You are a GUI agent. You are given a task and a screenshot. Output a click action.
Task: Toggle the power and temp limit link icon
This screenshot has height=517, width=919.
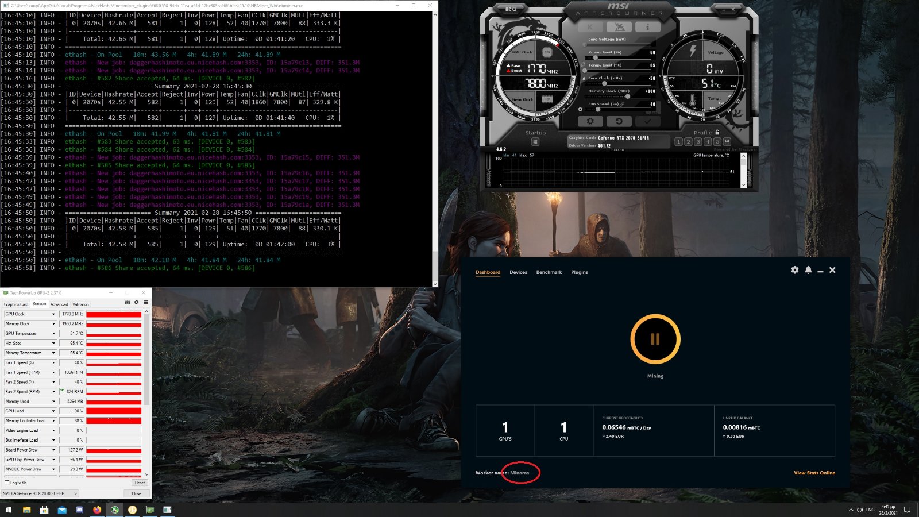[583, 64]
